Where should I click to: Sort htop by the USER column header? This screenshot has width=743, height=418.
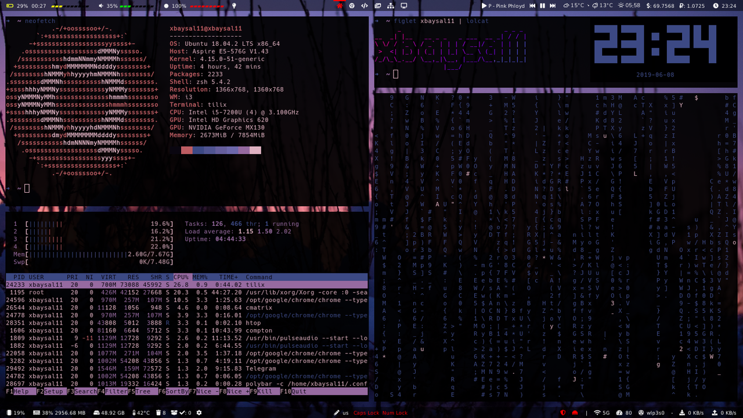[x=37, y=278]
